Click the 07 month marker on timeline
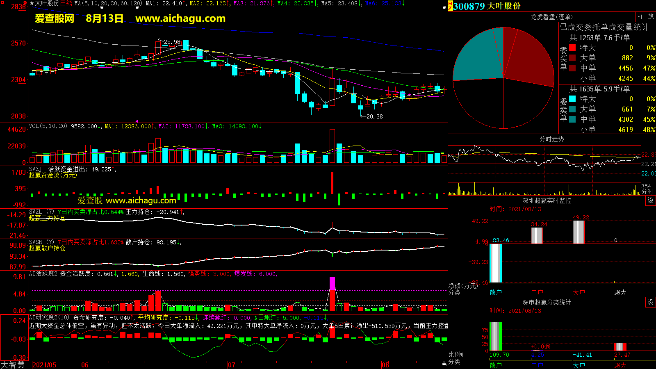656x369 pixels. click(232, 365)
